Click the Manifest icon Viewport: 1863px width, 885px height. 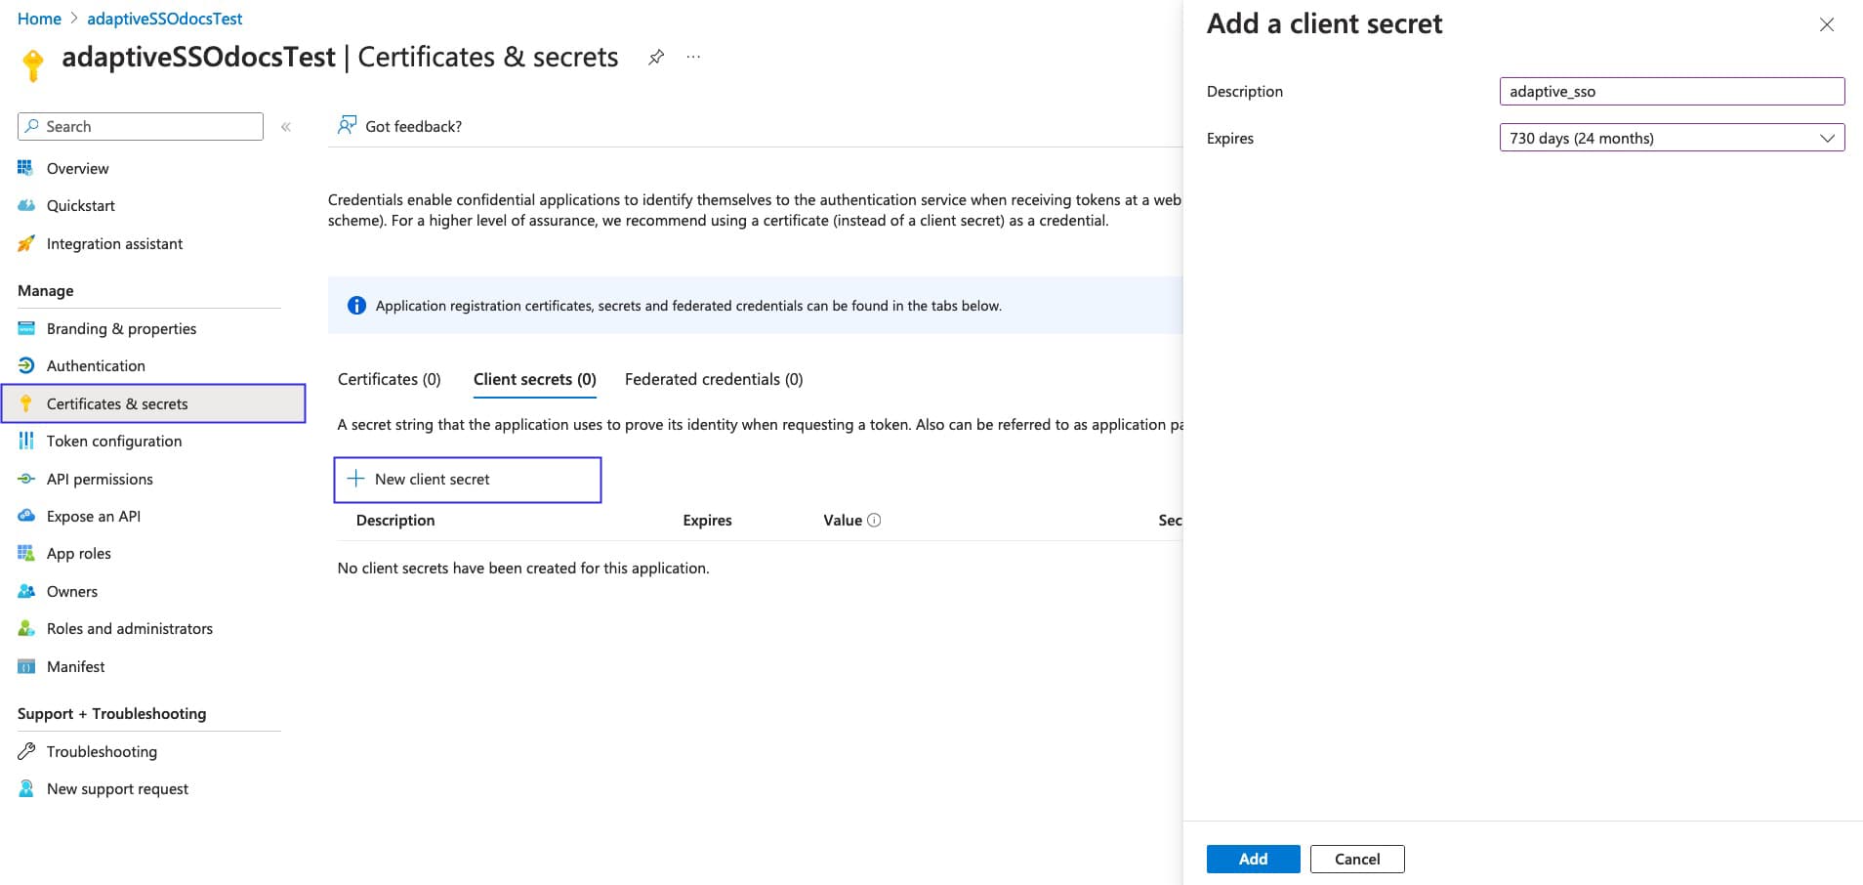click(26, 666)
